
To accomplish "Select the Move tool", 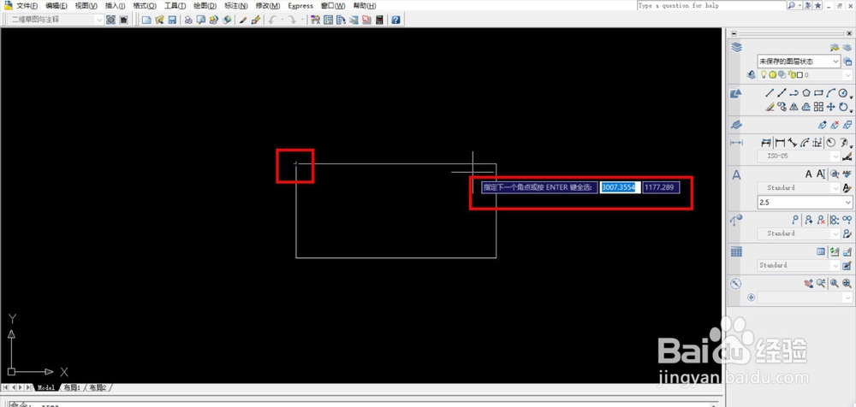I will [x=831, y=107].
